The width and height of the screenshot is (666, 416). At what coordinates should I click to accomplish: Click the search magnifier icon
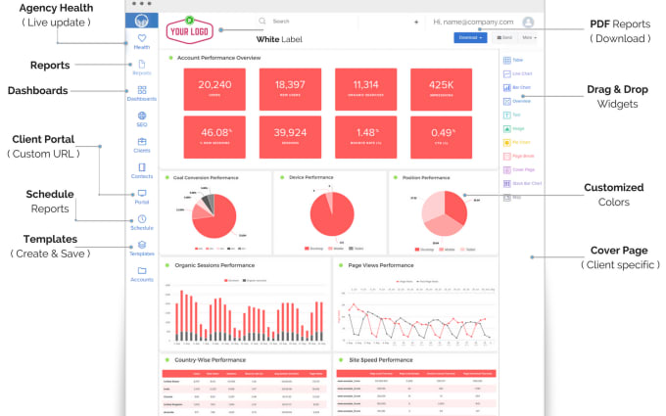262,21
